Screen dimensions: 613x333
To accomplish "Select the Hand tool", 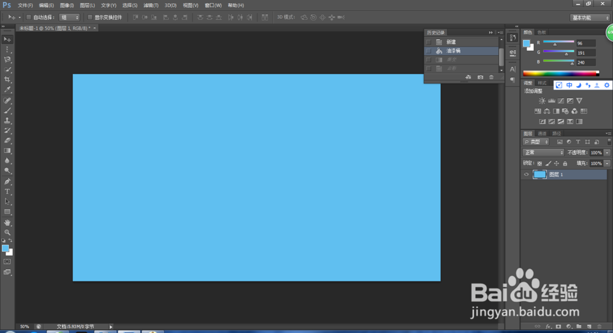I will point(7,222).
